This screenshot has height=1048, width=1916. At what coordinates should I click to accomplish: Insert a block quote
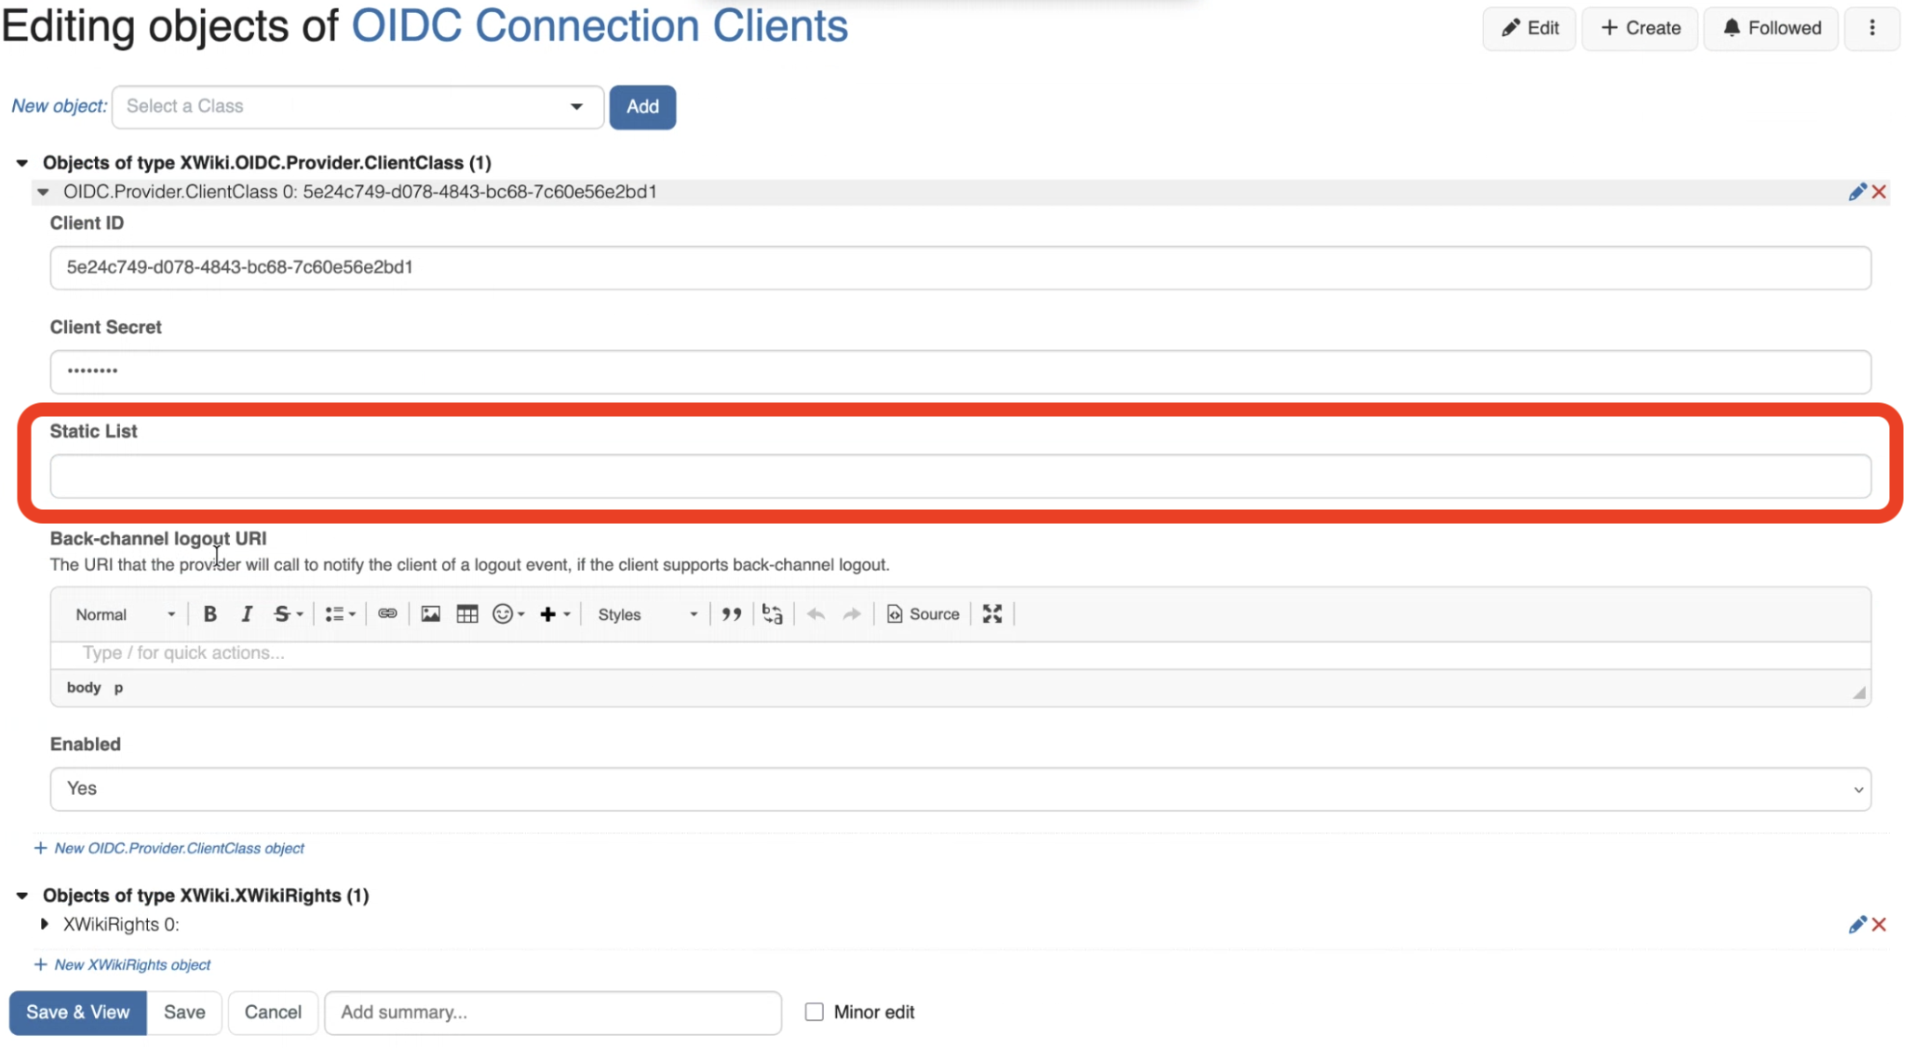732,614
